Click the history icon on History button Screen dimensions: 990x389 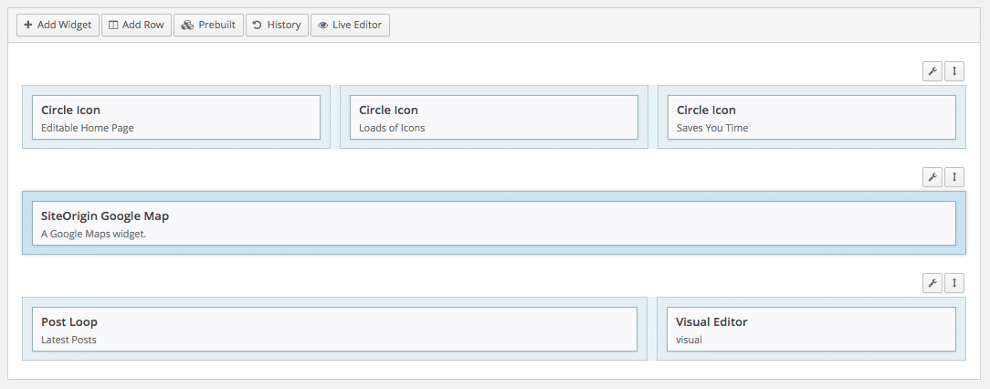point(258,25)
